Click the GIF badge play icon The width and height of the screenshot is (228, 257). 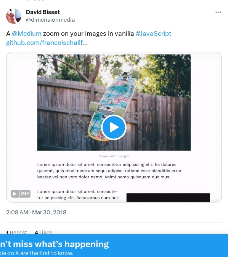(x=15, y=194)
